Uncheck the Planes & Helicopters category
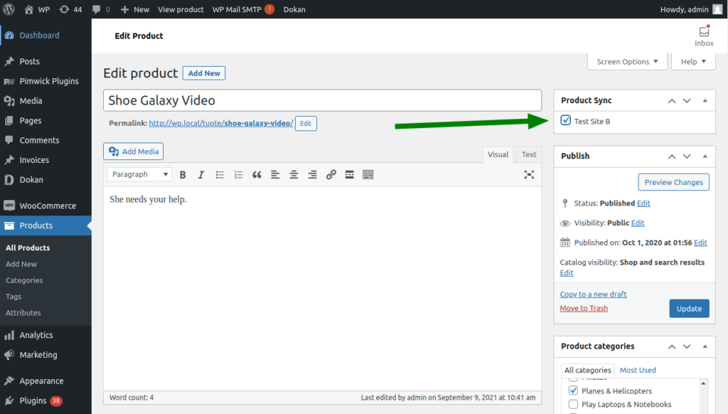The width and height of the screenshot is (728, 414). click(x=574, y=391)
